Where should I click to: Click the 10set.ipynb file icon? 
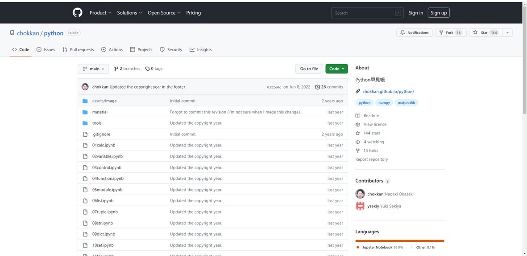click(x=85, y=245)
